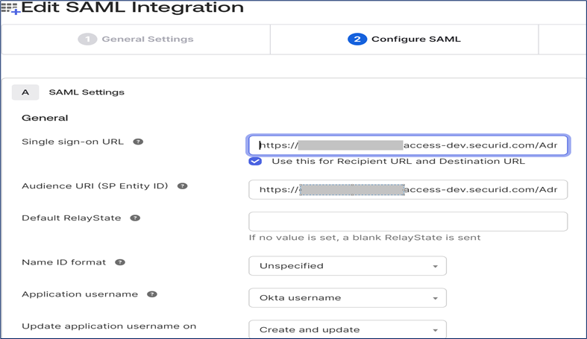This screenshot has width=587, height=339.
Task: Open help icon beside Audience URI label
Action: point(182,186)
